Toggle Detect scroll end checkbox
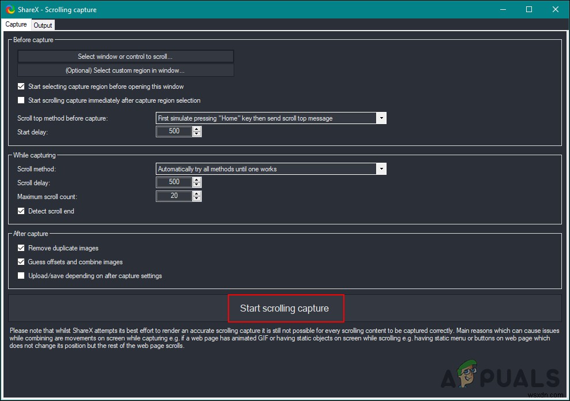570x401 pixels. (x=21, y=211)
